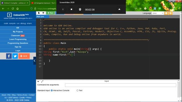Open the orange settings gear icon
182x102 pixels.
click(x=171, y=13)
